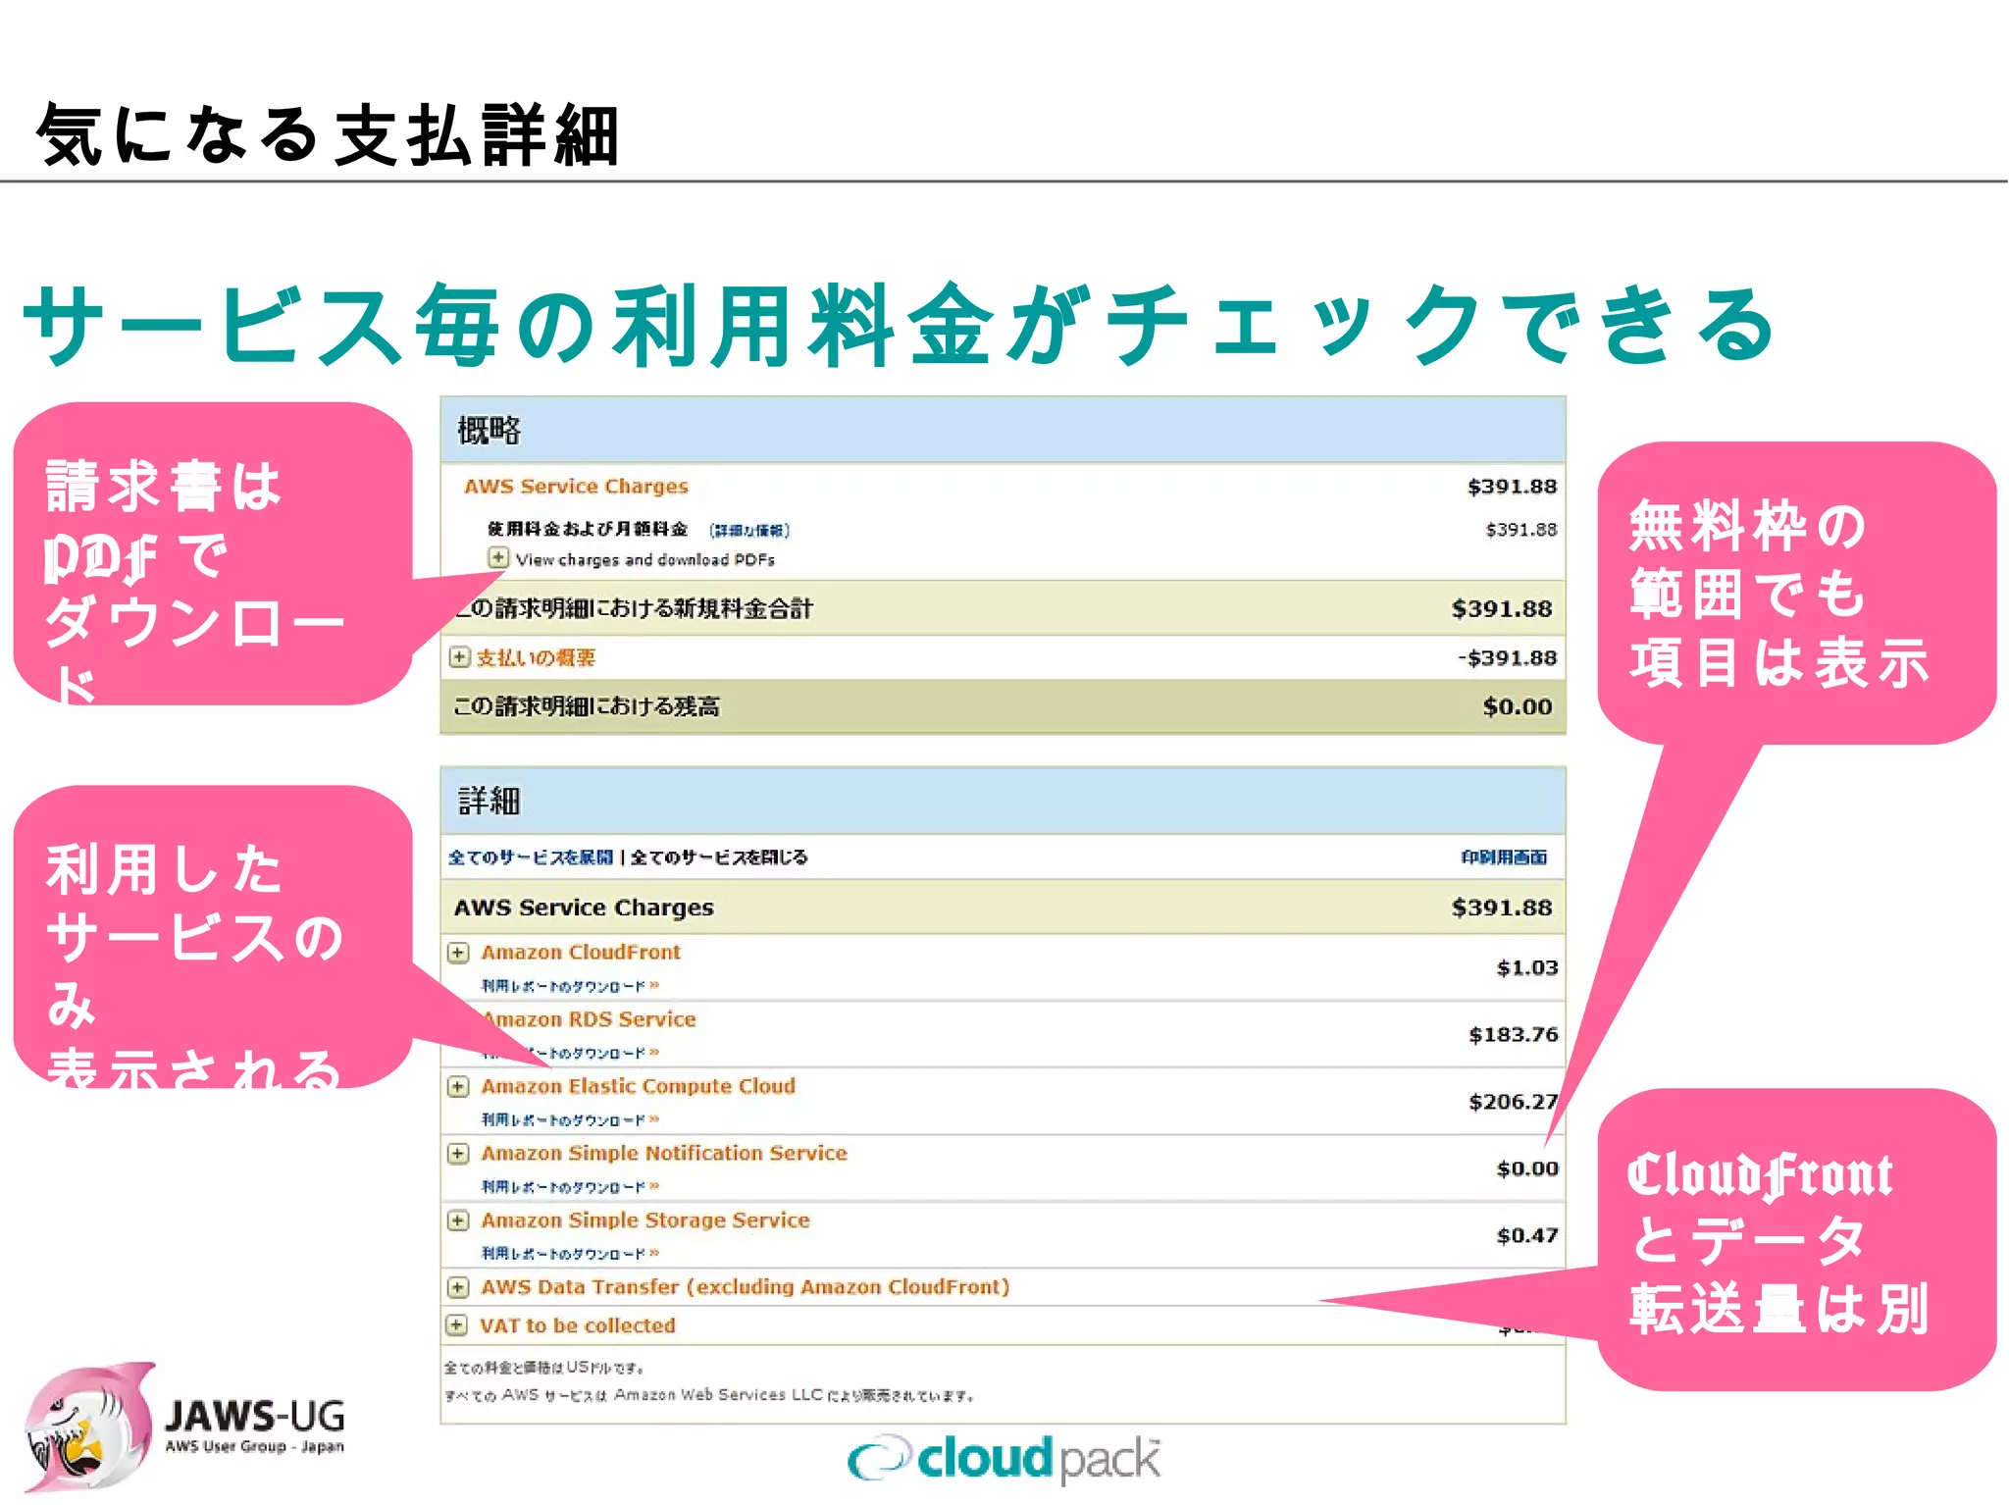Expand VAT to be collected row
Viewport: 2009px width, 1505px height.
(x=456, y=1324)
